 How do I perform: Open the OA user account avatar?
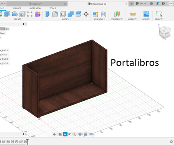(171, 3)
